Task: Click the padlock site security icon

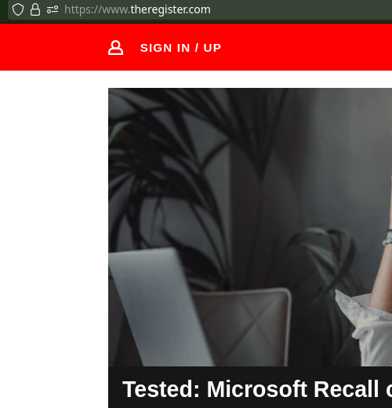Action: point(35,9)
